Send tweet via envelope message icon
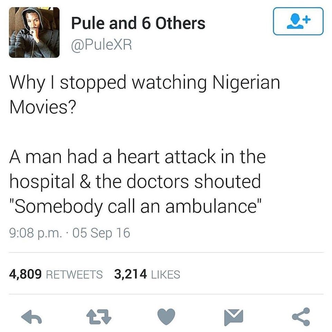This screenshot has width=332, height=332. click(233, 317)
